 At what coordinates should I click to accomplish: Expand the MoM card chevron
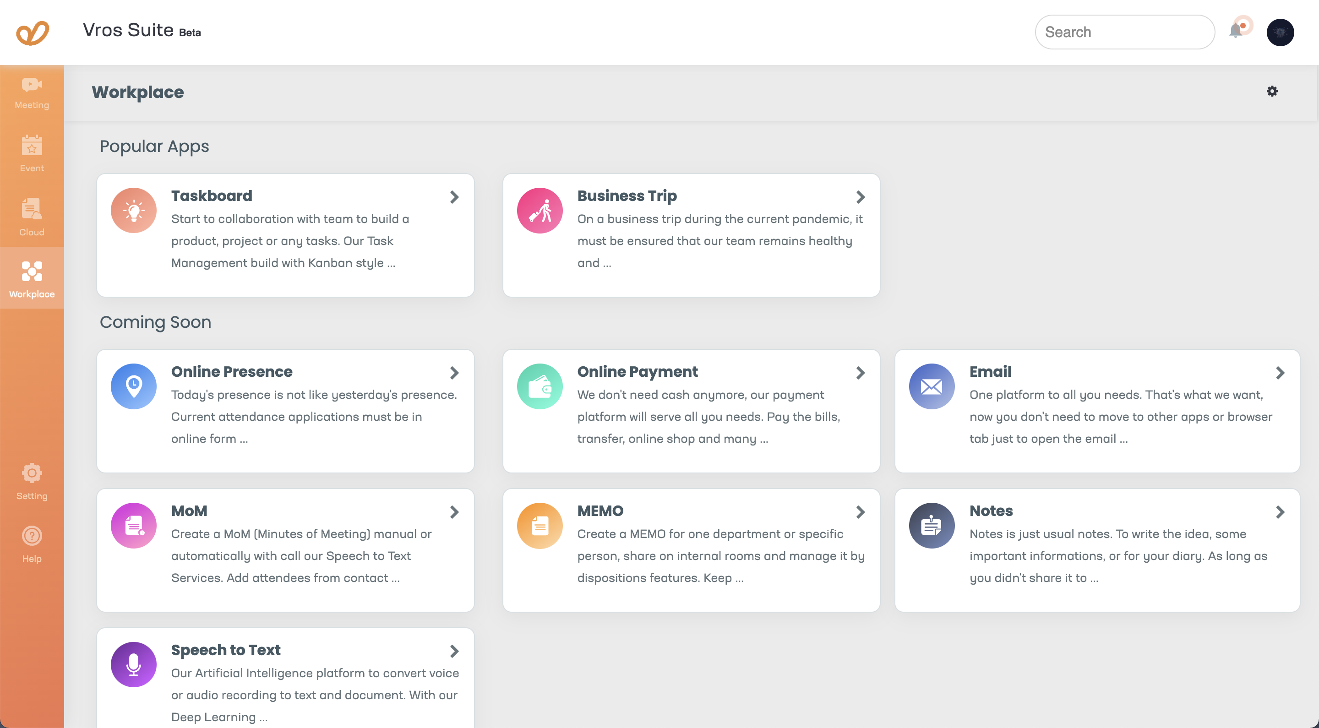tap(454, 512)
